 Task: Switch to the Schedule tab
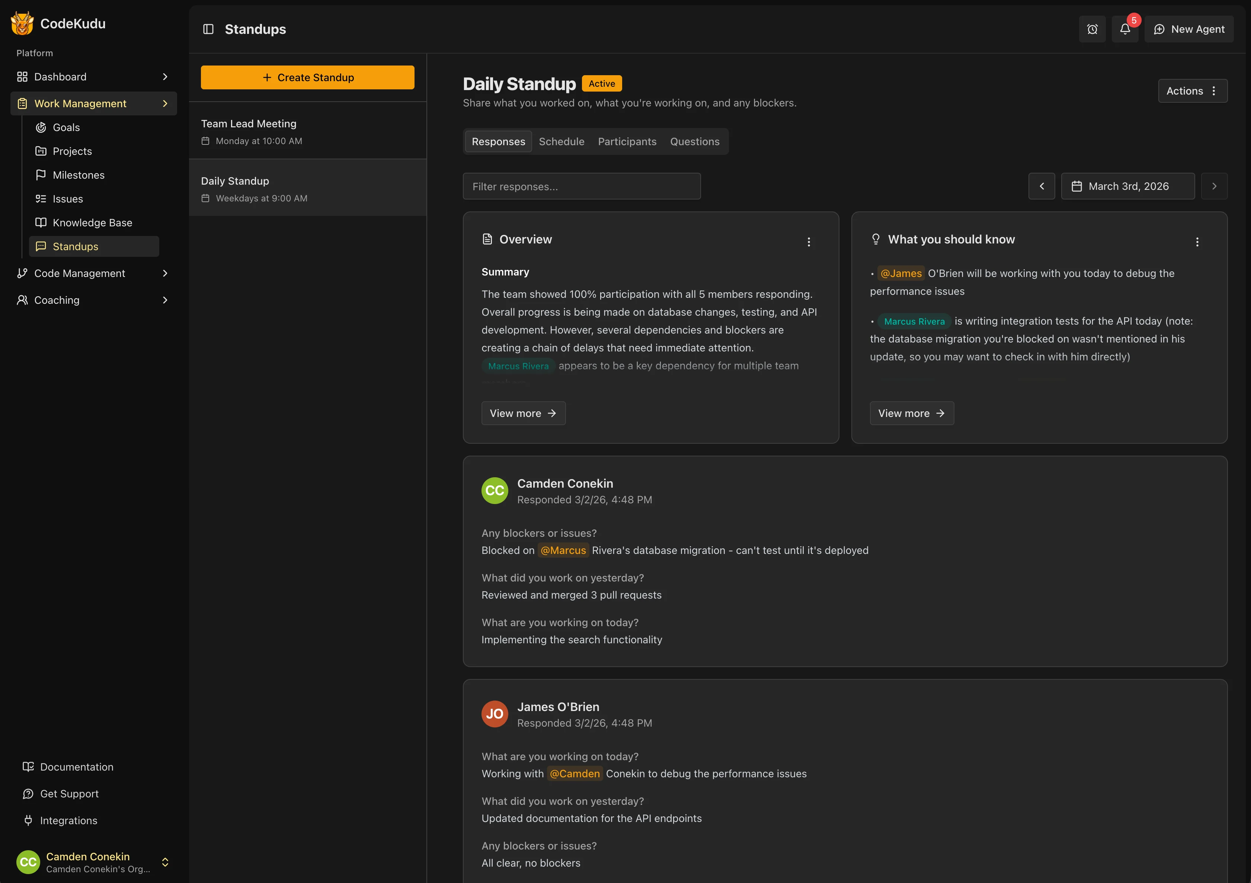(x=561, y=142)
